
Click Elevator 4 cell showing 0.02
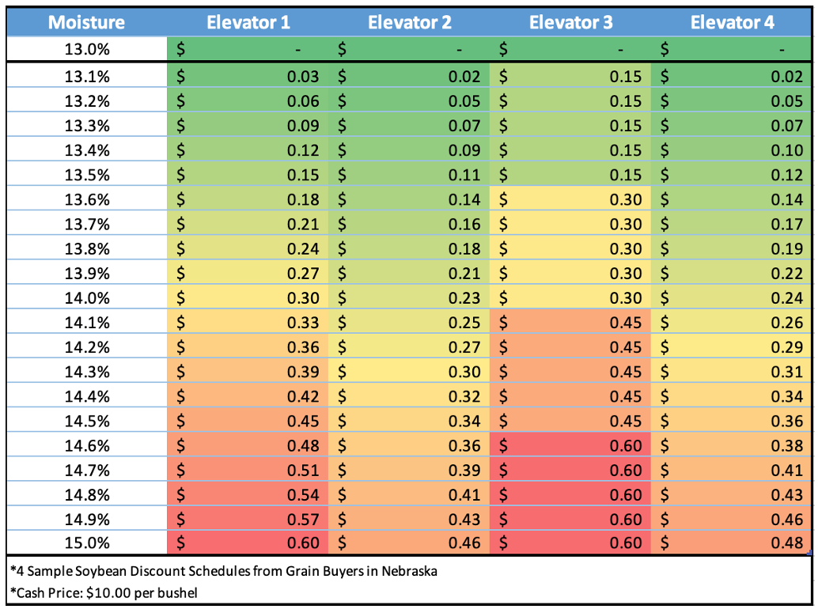pyautogui.click(x=732, y=77)
